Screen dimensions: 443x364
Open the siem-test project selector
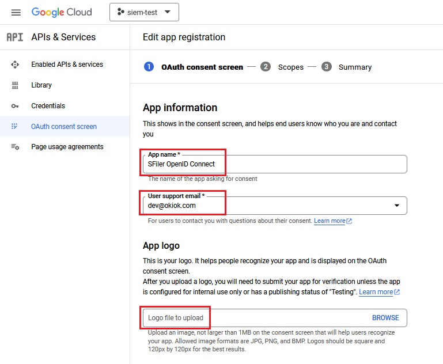click(144, 12)
